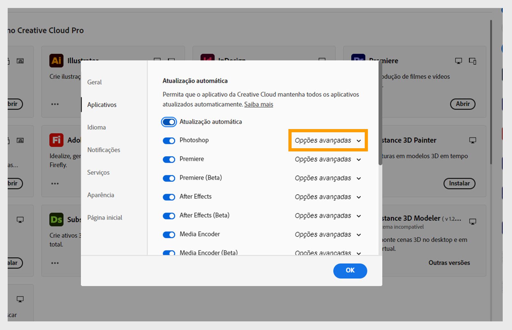Viewport: 512px width, 330px height.
Task: Click the Adobe Firefly Fi app icon
Action: coord(56,140)
